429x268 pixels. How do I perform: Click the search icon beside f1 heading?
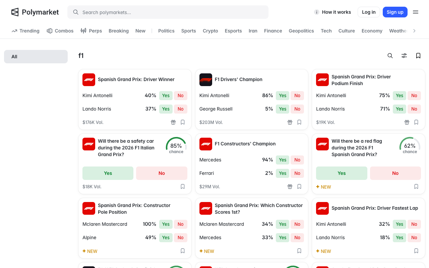click(390, 56)
